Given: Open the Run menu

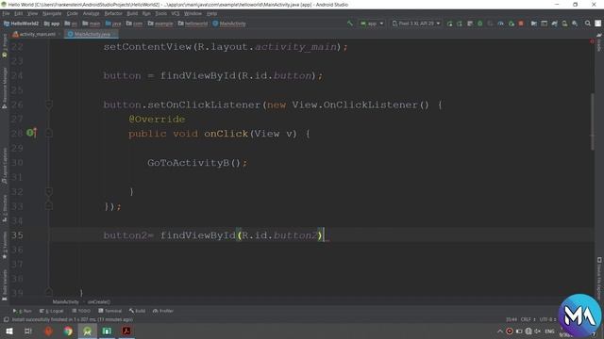Looking at the screenshot, I should click(146, 13).
